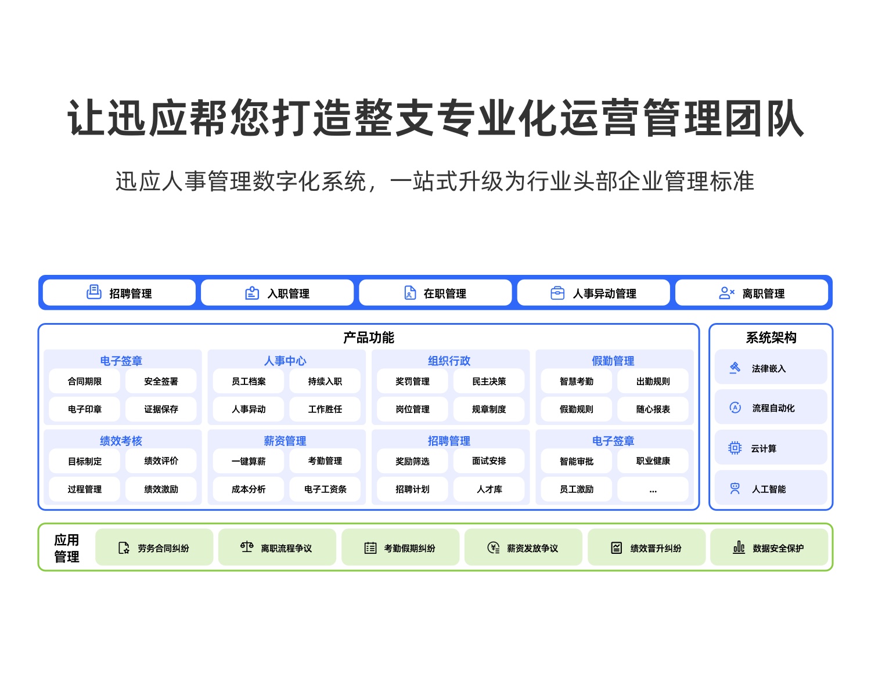The image size is (871, 675).
Task: Click the document icon beside 在职管理
Action: (x=410, y=293)
